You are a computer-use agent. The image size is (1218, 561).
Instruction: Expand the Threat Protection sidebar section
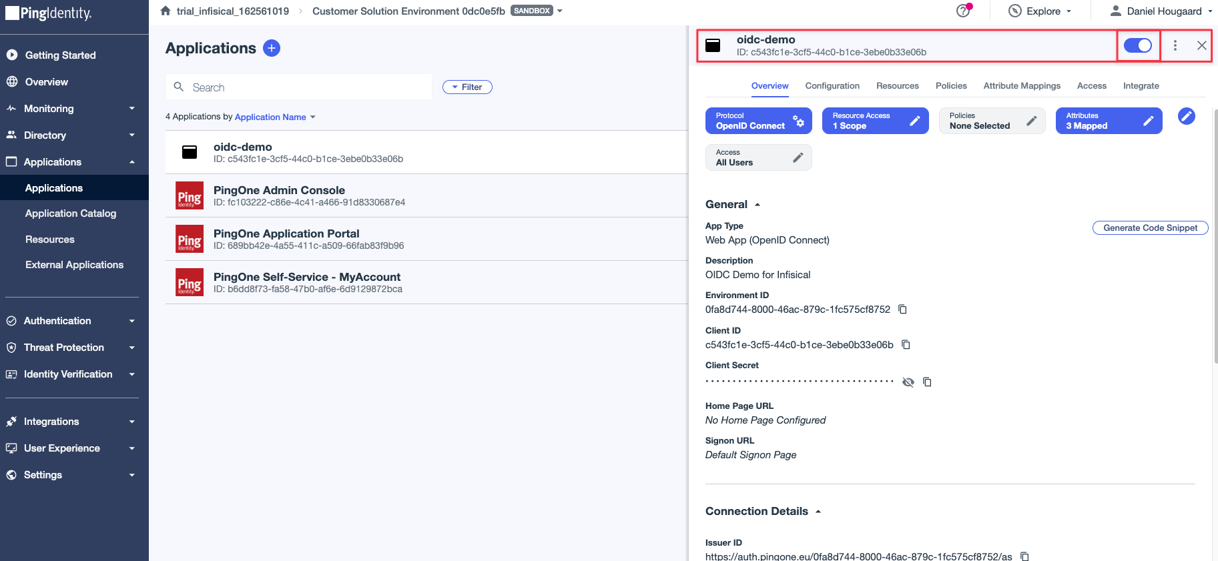point(74,348)
